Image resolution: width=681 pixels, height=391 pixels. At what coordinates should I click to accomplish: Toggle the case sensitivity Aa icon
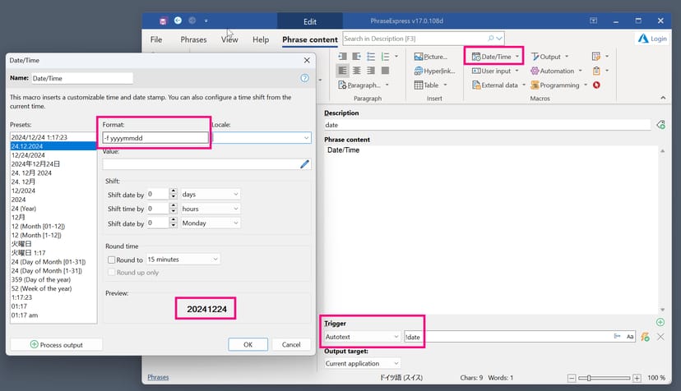click(630, 337)
